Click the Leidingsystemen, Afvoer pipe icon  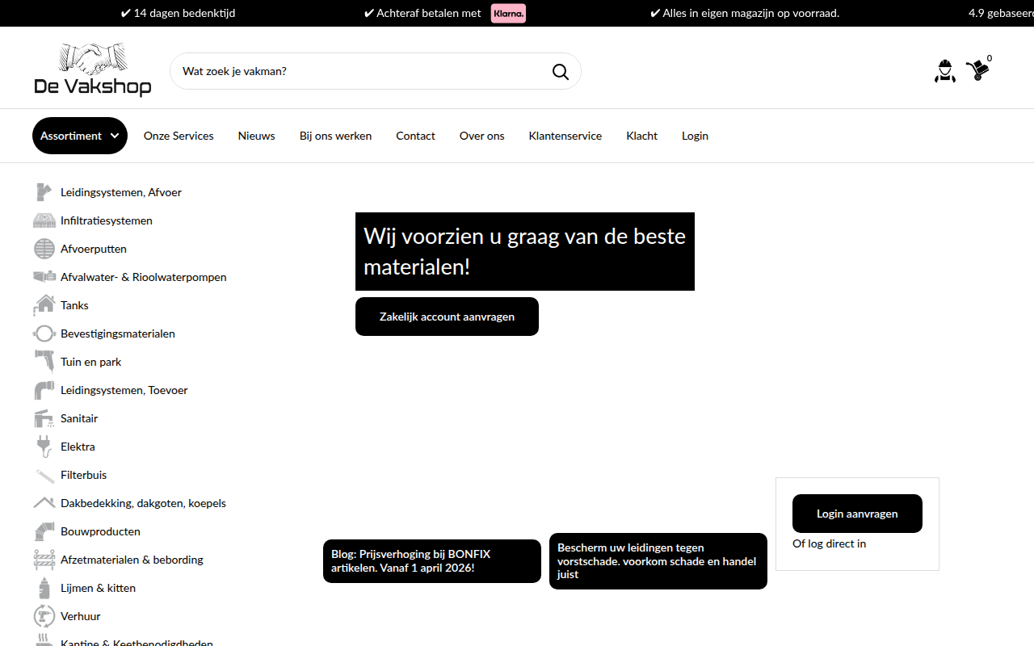[x=44, y=192]
